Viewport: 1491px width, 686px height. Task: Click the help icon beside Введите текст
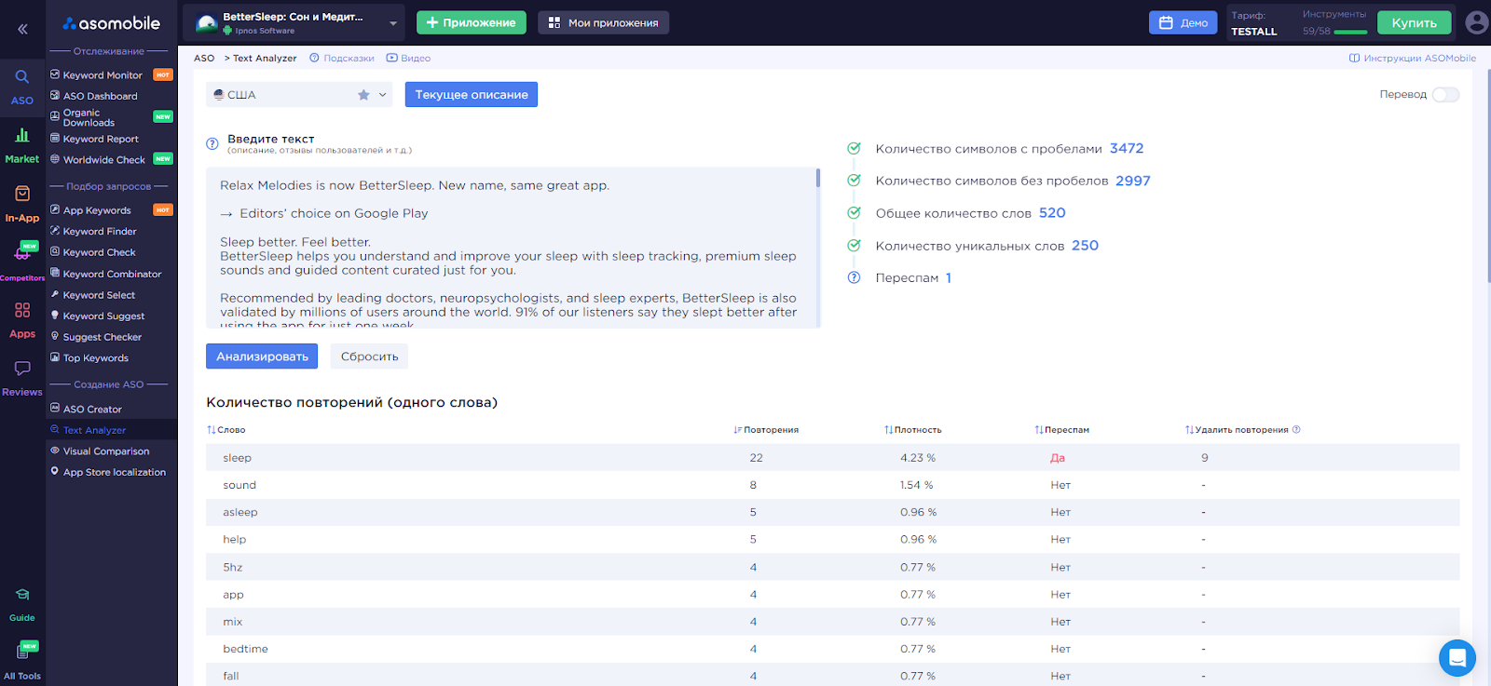tap(212, 143)
